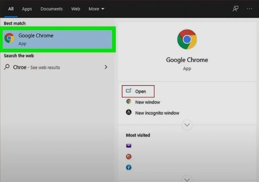Image resolution: width=259 pixels, height=182 pixels.
Task: Open the purple mail most visited site
Action: coord(129,146)
